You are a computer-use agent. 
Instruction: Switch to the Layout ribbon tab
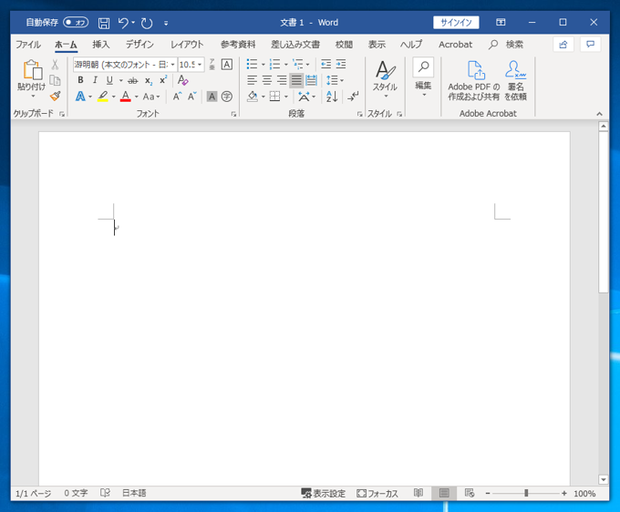pyautogui.click(x=187, y=45)
